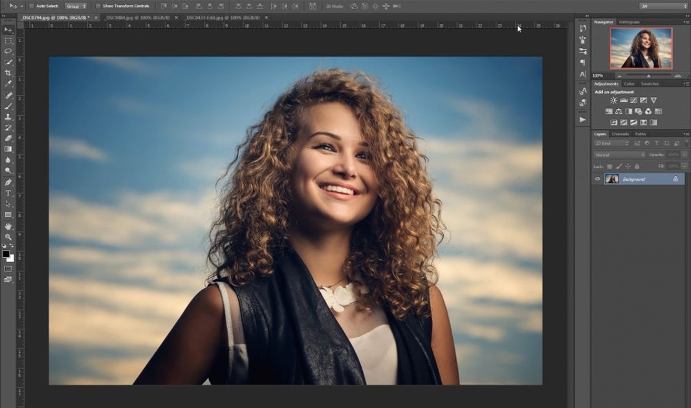
Task: Select the Pen tool
Action: tap(8, 183)
